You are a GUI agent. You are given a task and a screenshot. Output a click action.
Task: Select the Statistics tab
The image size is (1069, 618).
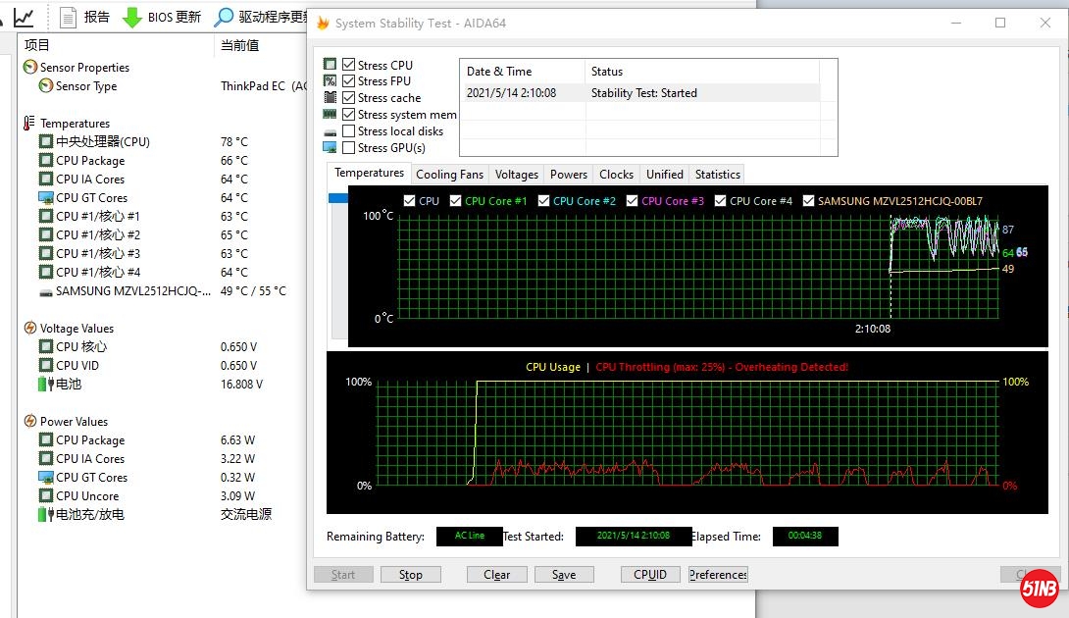coord(717,174)
